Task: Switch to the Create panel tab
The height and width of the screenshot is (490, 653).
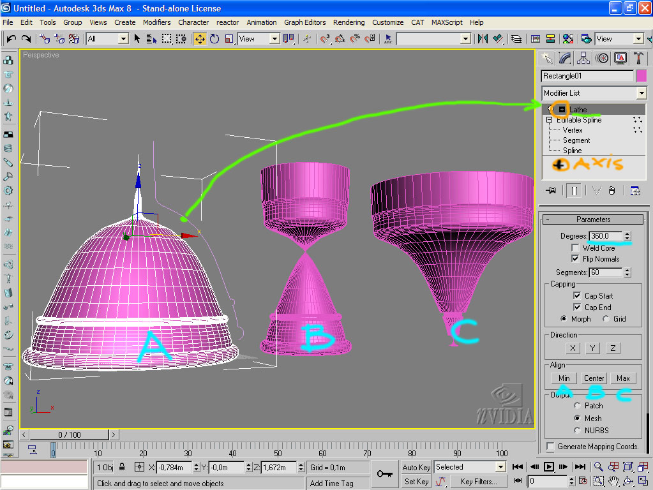Action: [x=547, y=58]
